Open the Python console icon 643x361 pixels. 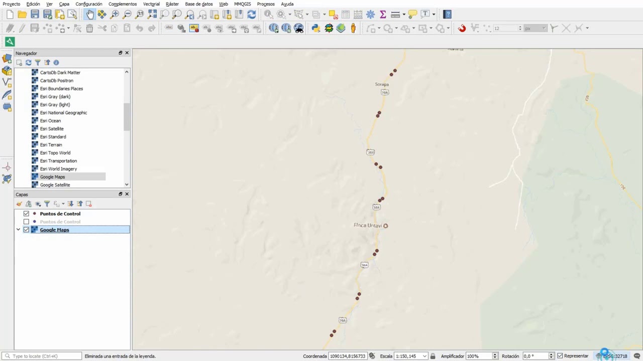(315, 28)
